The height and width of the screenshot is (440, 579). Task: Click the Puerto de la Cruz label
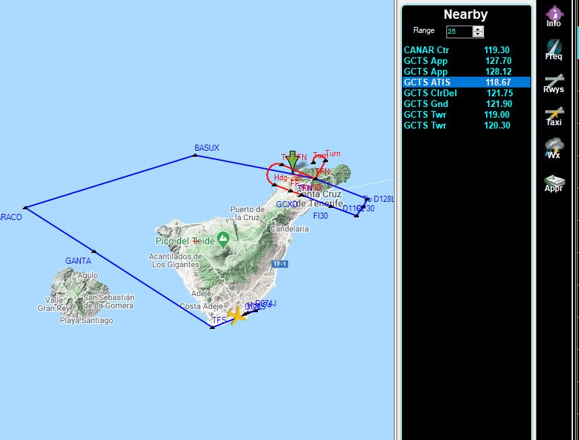[247, 213]
